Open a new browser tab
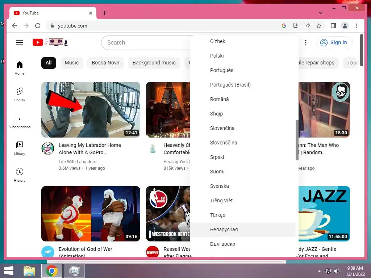The height and width of the screenshot is (278, 371). pyautogui.click(x=104, y=13)
